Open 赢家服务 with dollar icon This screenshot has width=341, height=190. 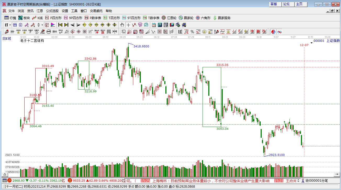[x=222, y=18]
